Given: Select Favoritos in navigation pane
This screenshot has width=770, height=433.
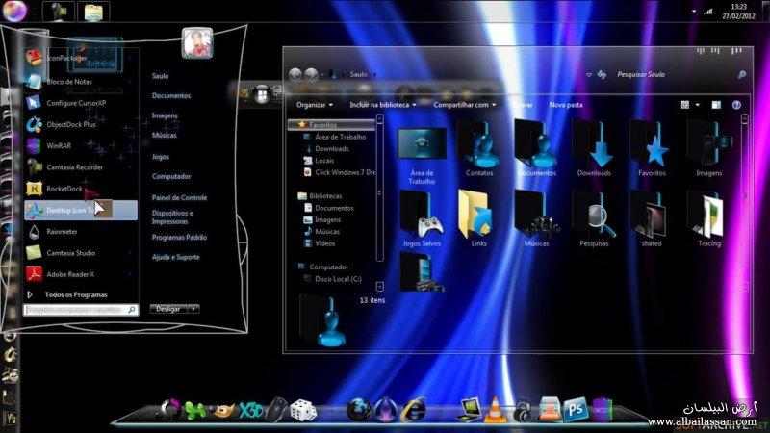Looking at the screenshot, I should 332,125.
